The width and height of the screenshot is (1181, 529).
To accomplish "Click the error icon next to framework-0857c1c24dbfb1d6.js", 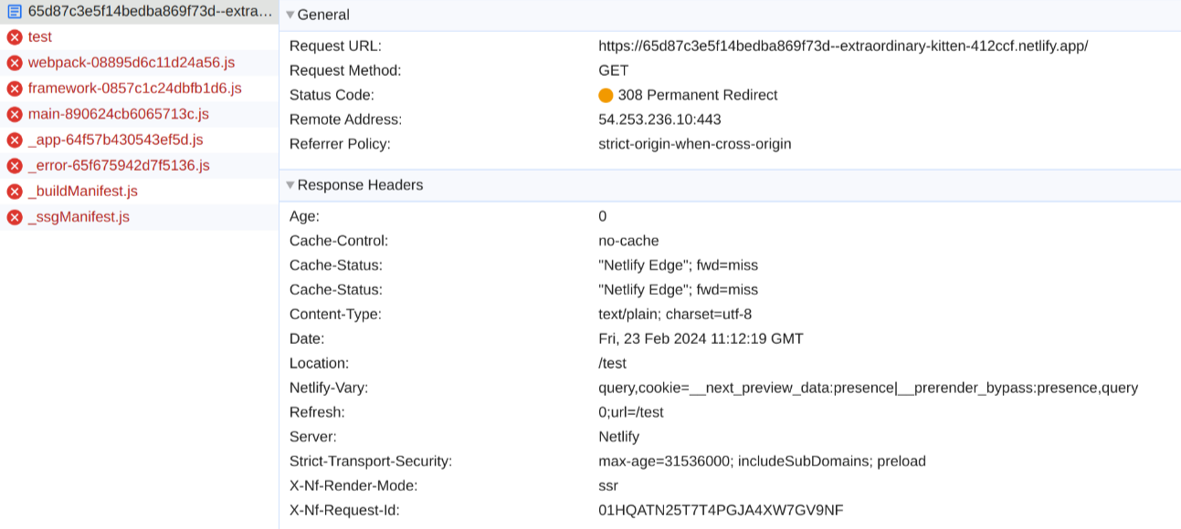I will (x=15, y=88).
